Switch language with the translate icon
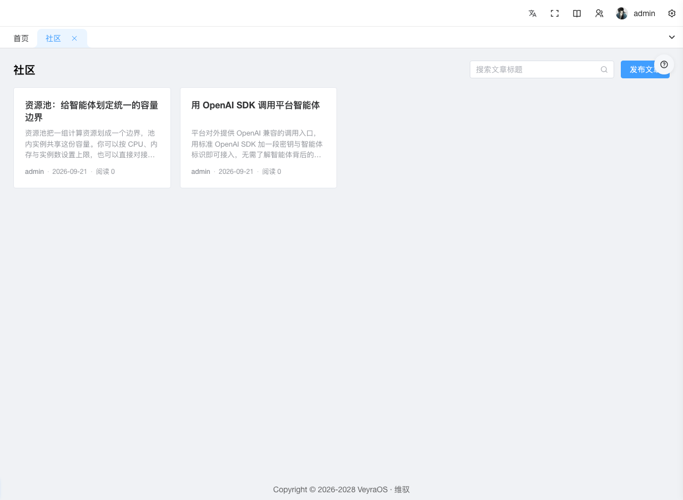 tap(533, 13)
